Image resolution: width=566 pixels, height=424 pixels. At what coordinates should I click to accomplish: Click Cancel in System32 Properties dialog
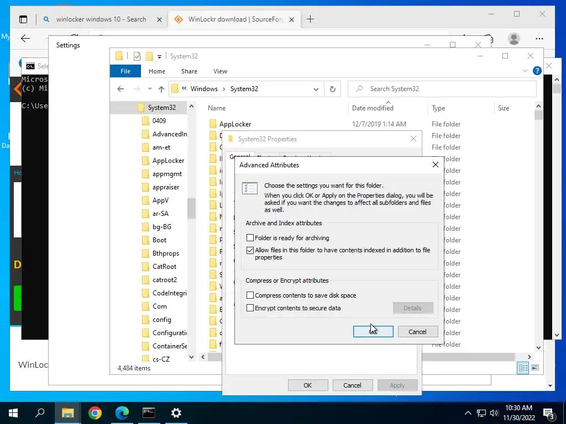click(x=352, y=385)
